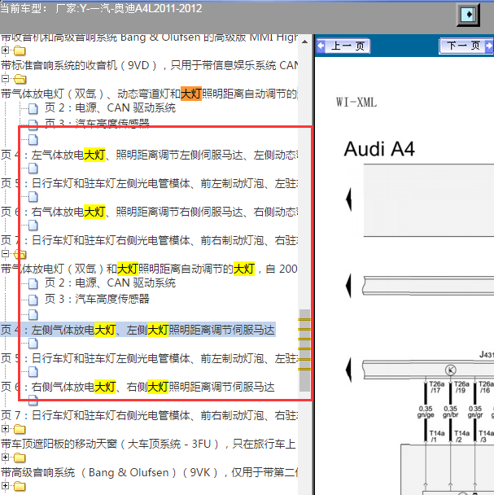Open 页 4：左气体放电大灯、照明距离调节左侧伺服马达
This screenshot has height=495, width=494.
point(149,155)
